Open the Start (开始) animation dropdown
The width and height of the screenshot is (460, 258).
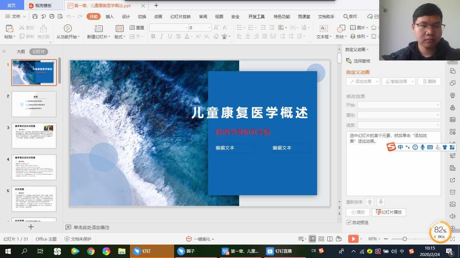click(399, 105)
